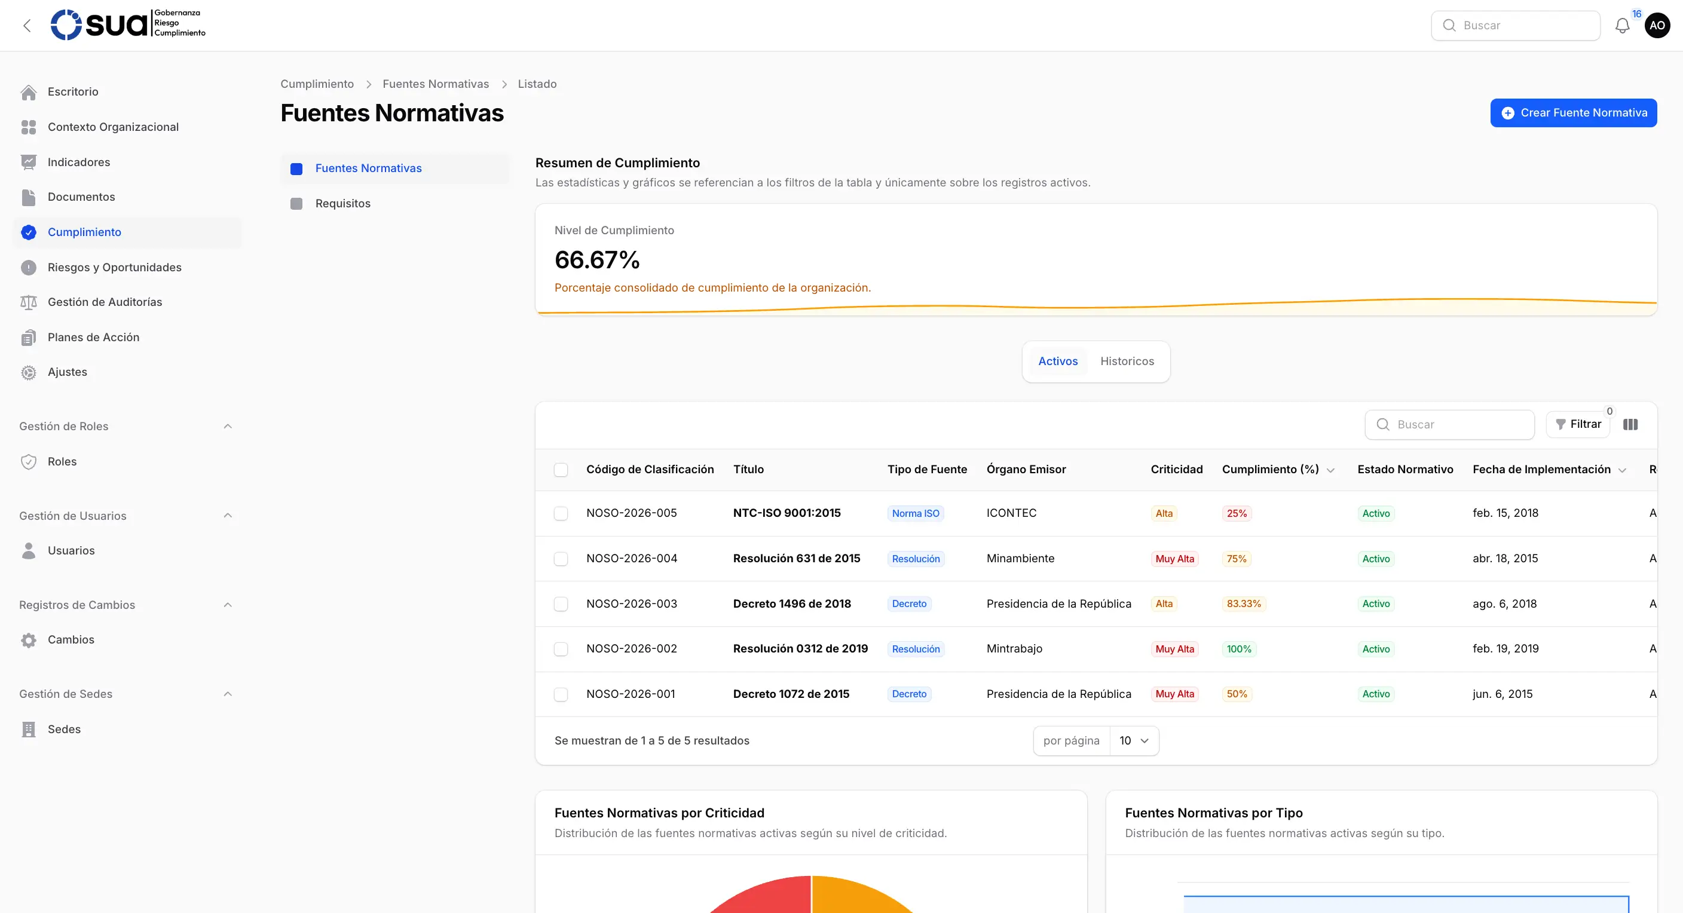Check the box for NOSO-2026-001 row

coord(561,694)
